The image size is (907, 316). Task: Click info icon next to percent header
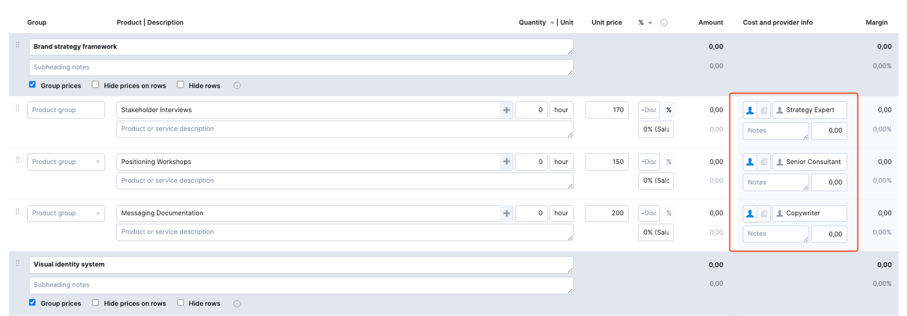(664, 23)
